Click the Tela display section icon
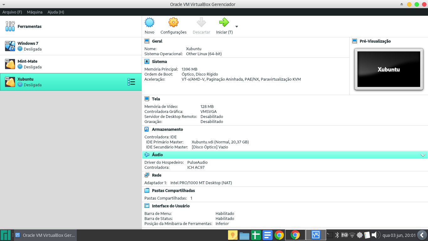The width and height of the screenshot is (428, 241). point(147,99)
